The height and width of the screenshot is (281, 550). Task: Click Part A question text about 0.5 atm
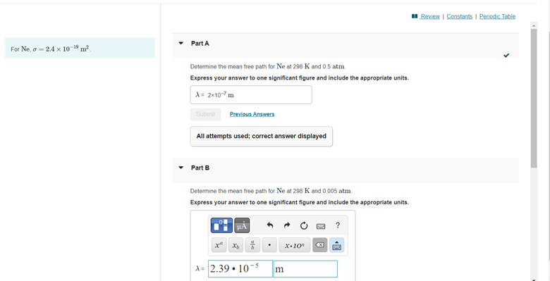tap(269, 67)
